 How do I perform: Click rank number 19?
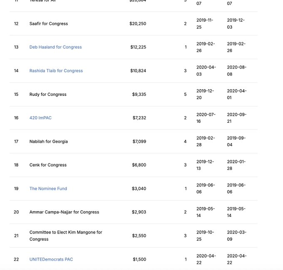coord(16,189)
